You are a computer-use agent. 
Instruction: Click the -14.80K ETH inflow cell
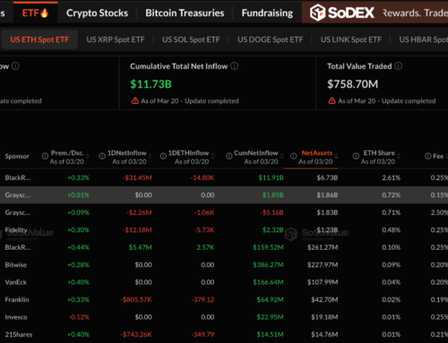(x=202, y=177)
